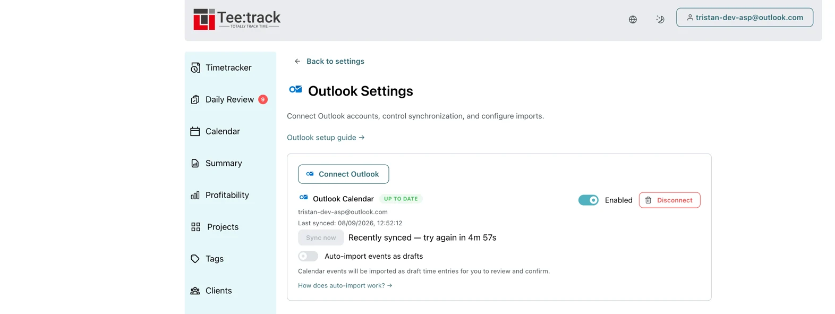Click the Summary document icon
Viewport: 835px width, 314px height.
click(195, 163)
